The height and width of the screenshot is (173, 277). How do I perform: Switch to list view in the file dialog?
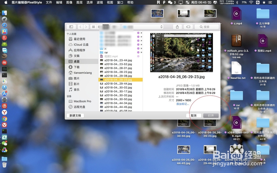(98, 27)
